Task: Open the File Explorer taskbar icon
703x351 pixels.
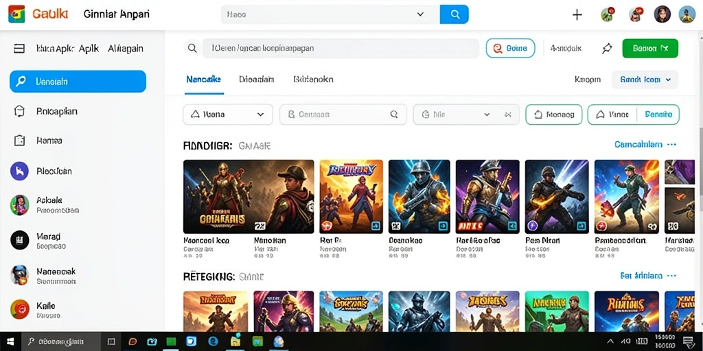Action: pos(235,341)
